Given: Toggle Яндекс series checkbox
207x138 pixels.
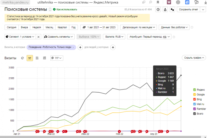Looking at the screenshot, I should pos(194,90).
